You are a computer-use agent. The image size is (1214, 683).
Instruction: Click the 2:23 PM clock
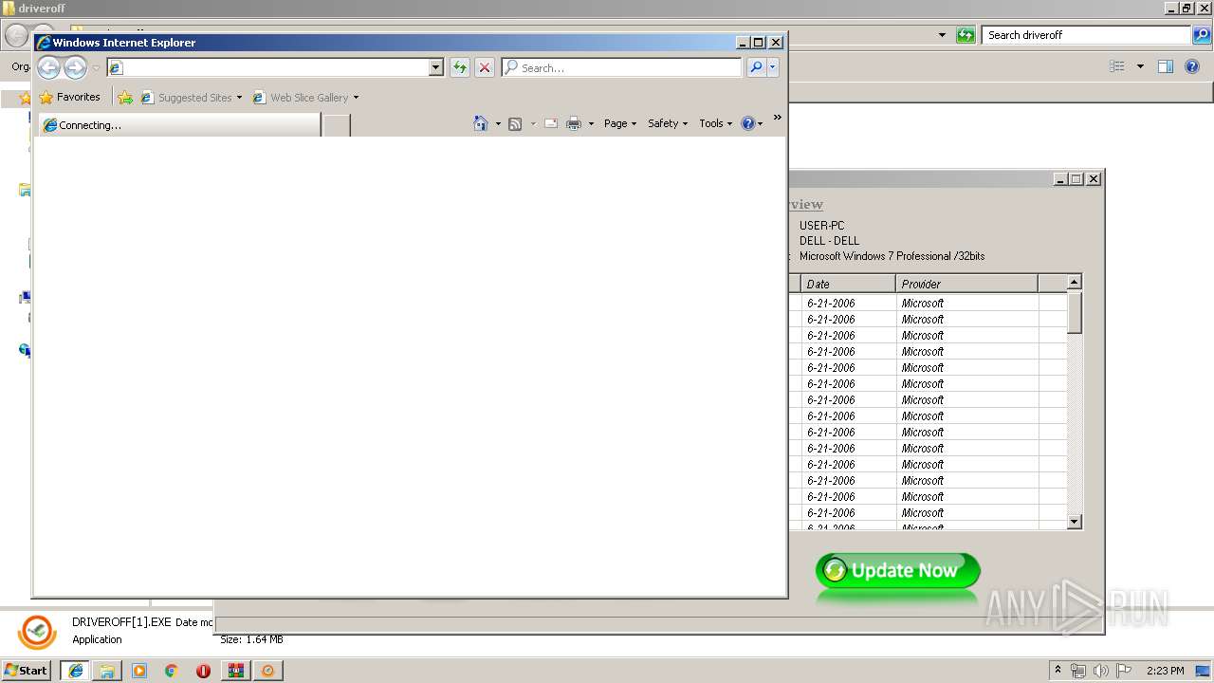pyautogui.click(x=1166, y=671)
